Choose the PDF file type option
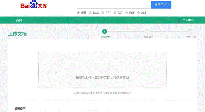This screenshot has width=205, height=112. pyautogui.click(x=127, y=13)
